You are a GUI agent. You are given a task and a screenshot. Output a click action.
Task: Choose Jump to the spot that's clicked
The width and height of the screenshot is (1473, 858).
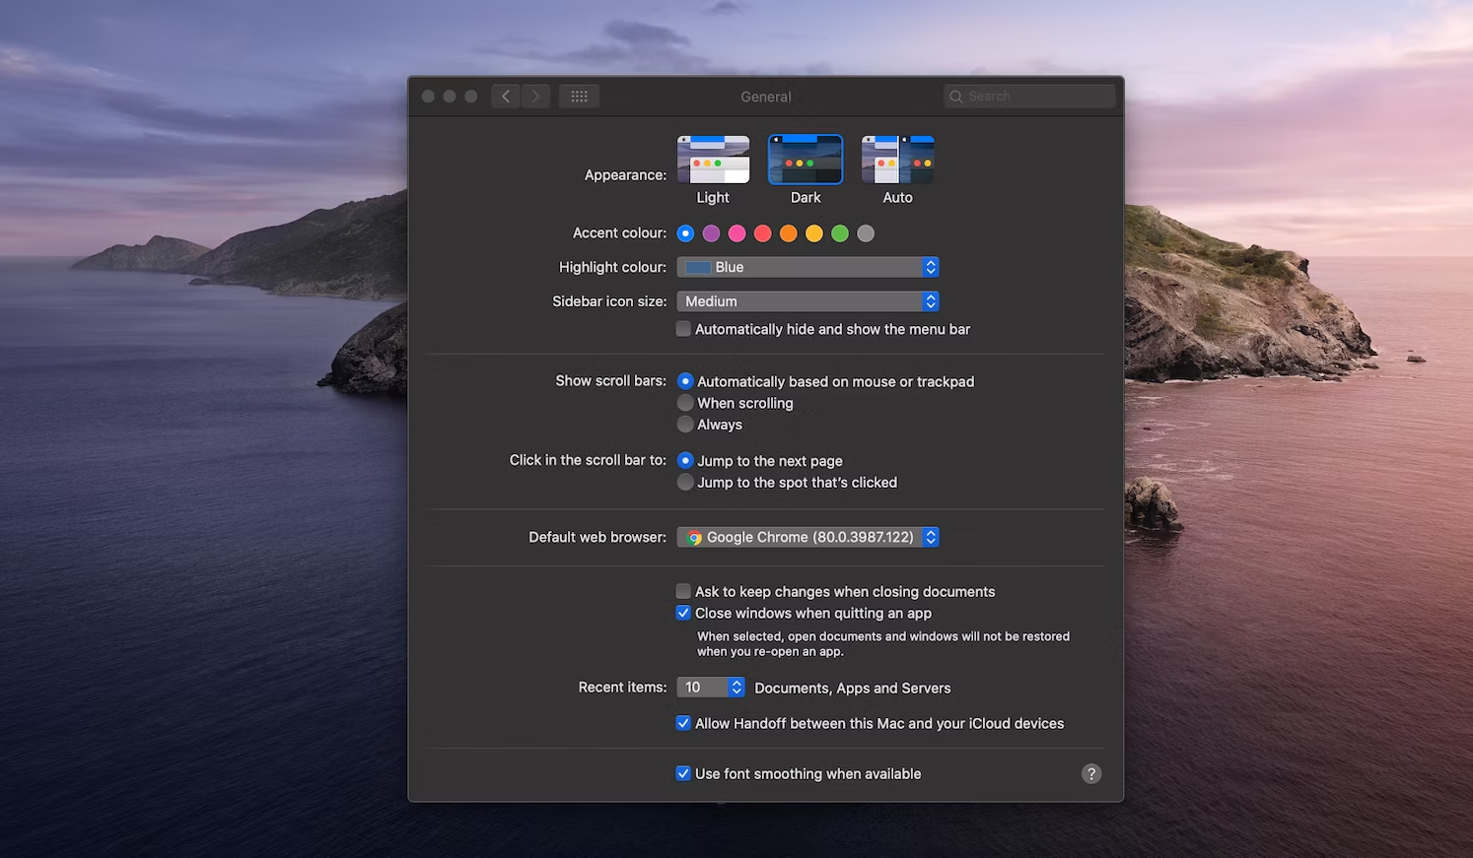point(685,482)
